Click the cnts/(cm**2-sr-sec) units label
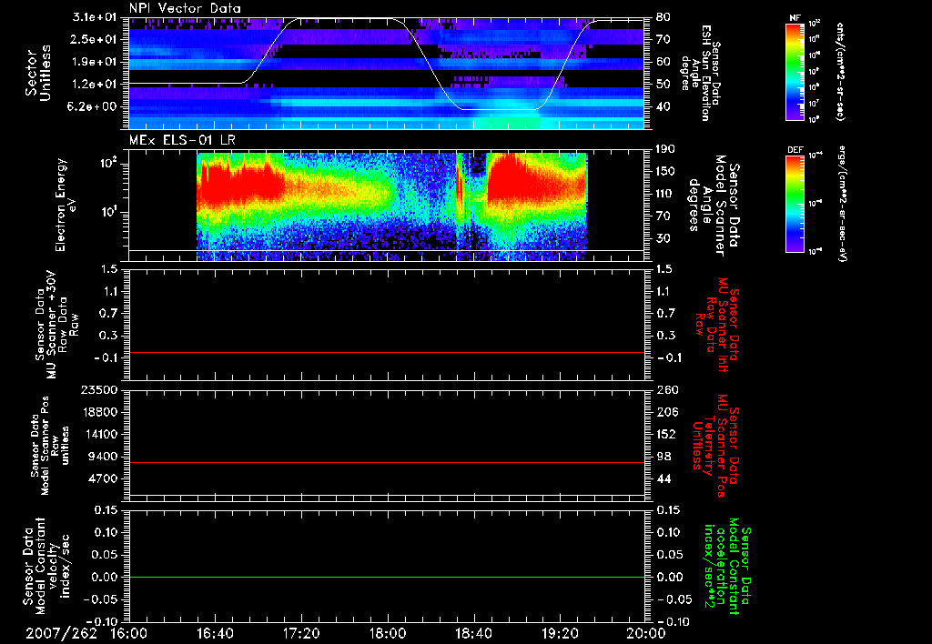The height and width of the screenshot is (644, 932). (840, 71)
